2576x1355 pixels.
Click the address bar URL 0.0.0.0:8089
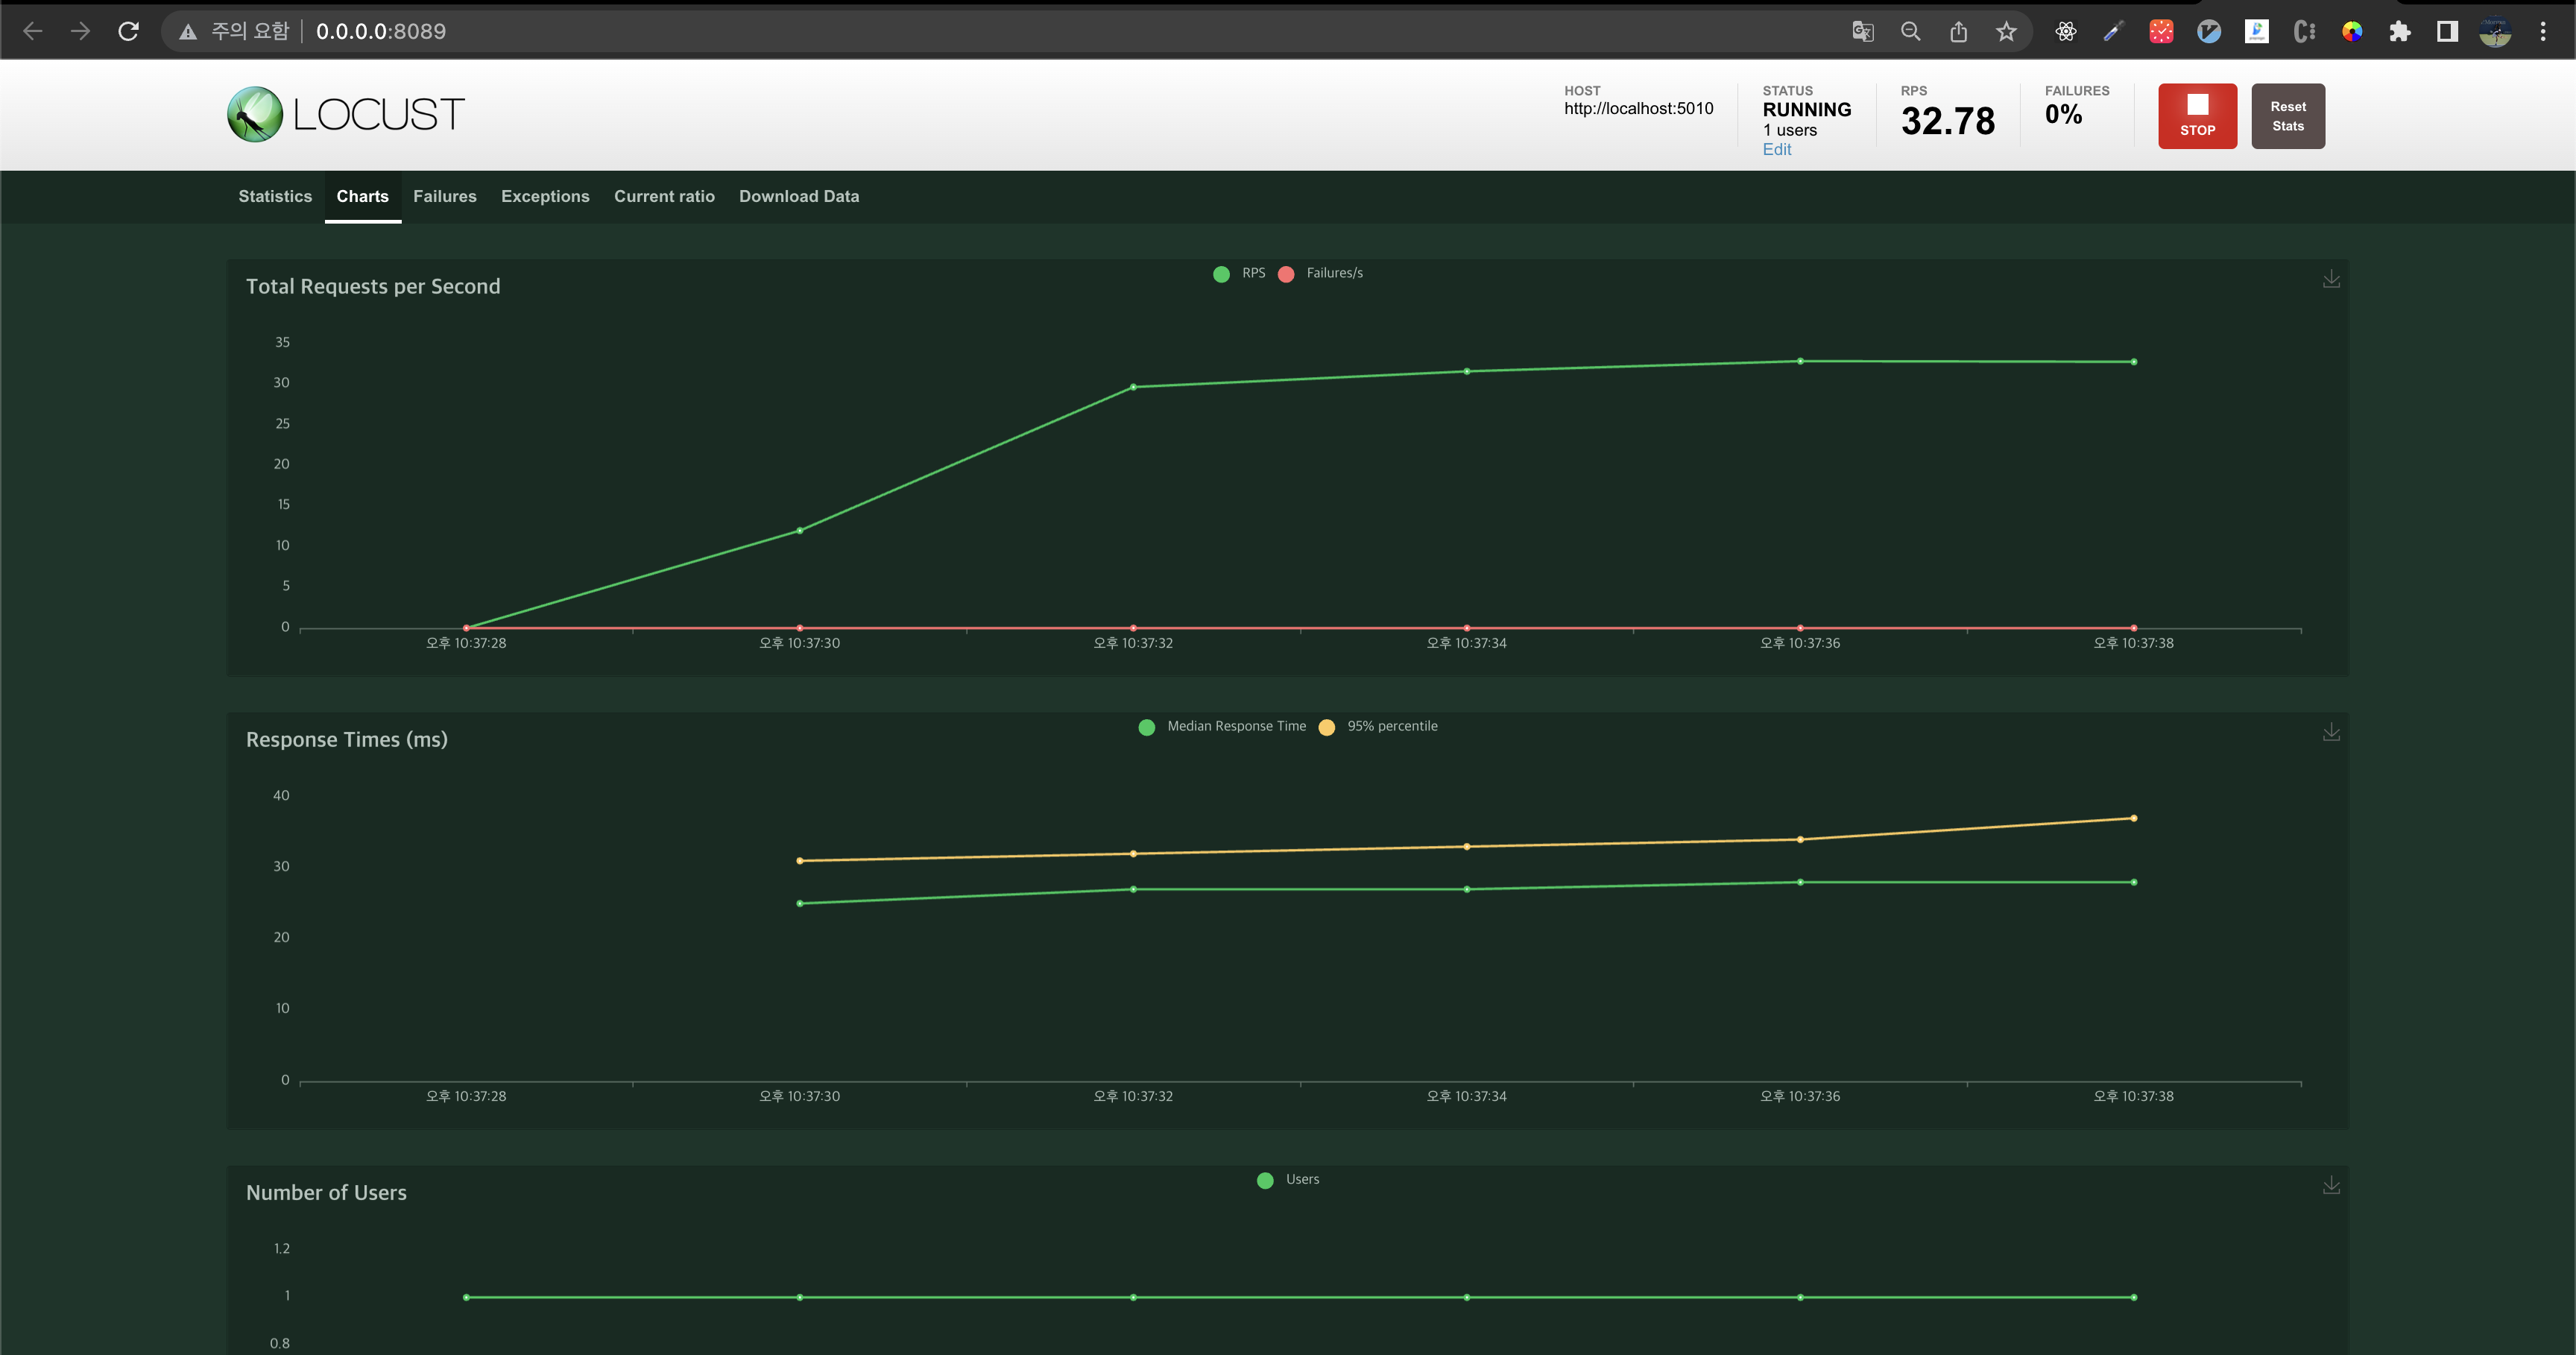(381, 31)
